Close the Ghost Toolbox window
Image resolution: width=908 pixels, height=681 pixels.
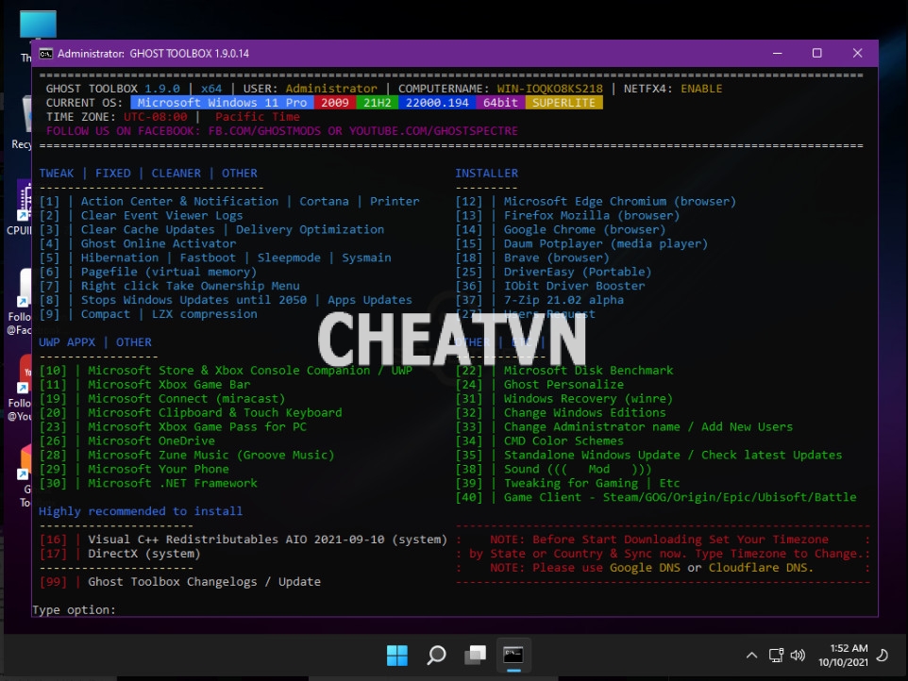pyautogui.click(x=857, y=54)
